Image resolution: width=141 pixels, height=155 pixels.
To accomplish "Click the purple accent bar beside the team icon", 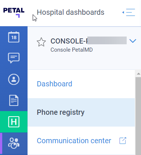I will coord(1,144).
